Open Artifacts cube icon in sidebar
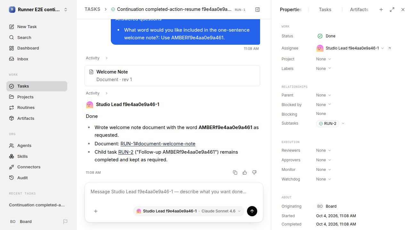Viewport: 410px width, 230px height. point(12,118)
